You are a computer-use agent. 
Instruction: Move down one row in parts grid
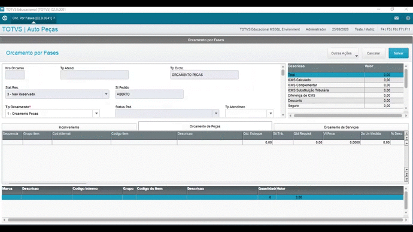click(406, 170)
